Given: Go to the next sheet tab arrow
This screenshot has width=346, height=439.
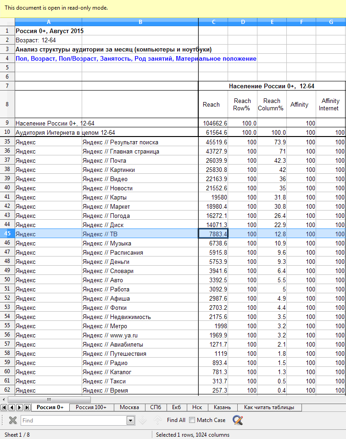Looking at the screenshot, I should point(20,407).
